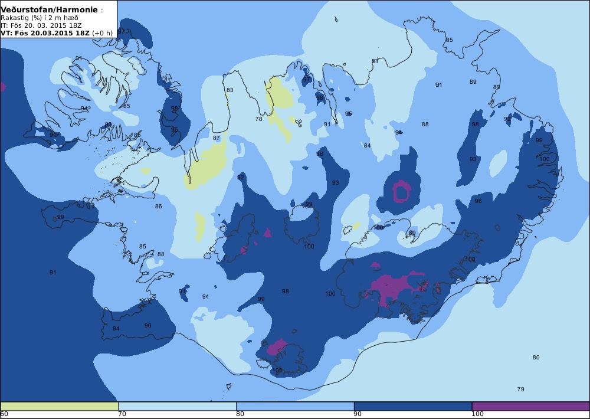This screenshot has width=590, height=419.
Task: Click the legend scale label '60'
Action: [4, 414]
